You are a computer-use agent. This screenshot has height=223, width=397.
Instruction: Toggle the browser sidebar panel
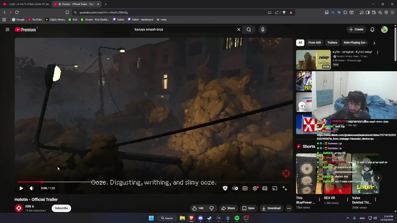(368, 12)
